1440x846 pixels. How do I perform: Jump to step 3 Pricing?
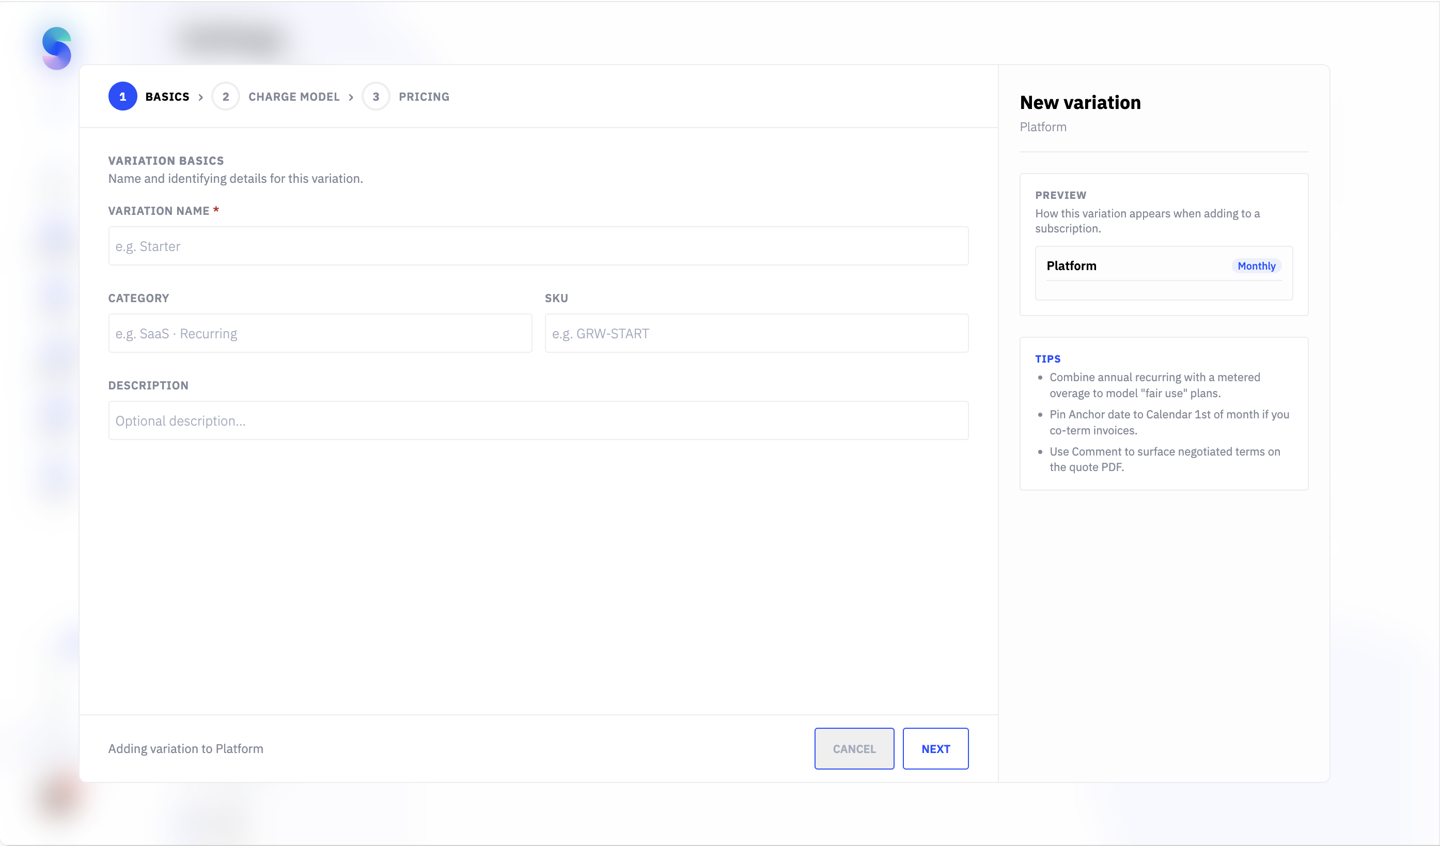click(x=406, y=97)
